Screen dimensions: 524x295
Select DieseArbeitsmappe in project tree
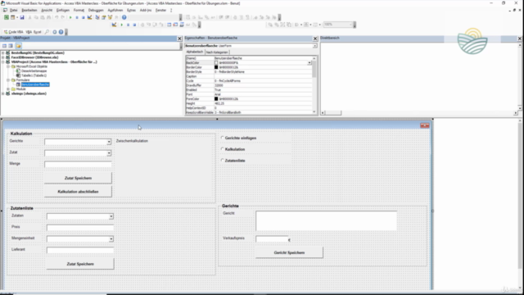34,71
